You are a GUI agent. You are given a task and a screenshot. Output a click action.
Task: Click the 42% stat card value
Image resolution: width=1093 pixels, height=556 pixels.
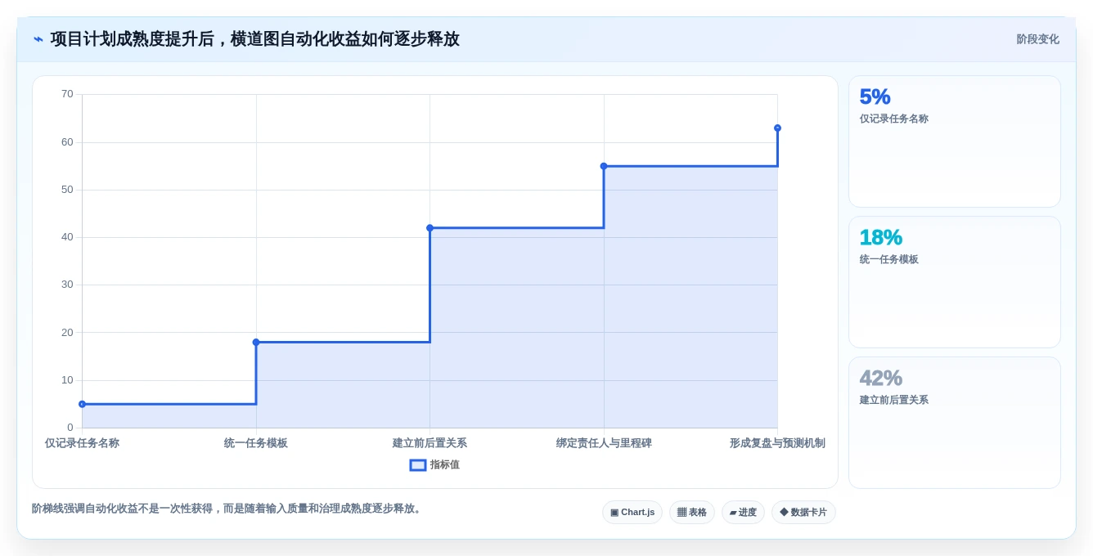click(880, 378)
